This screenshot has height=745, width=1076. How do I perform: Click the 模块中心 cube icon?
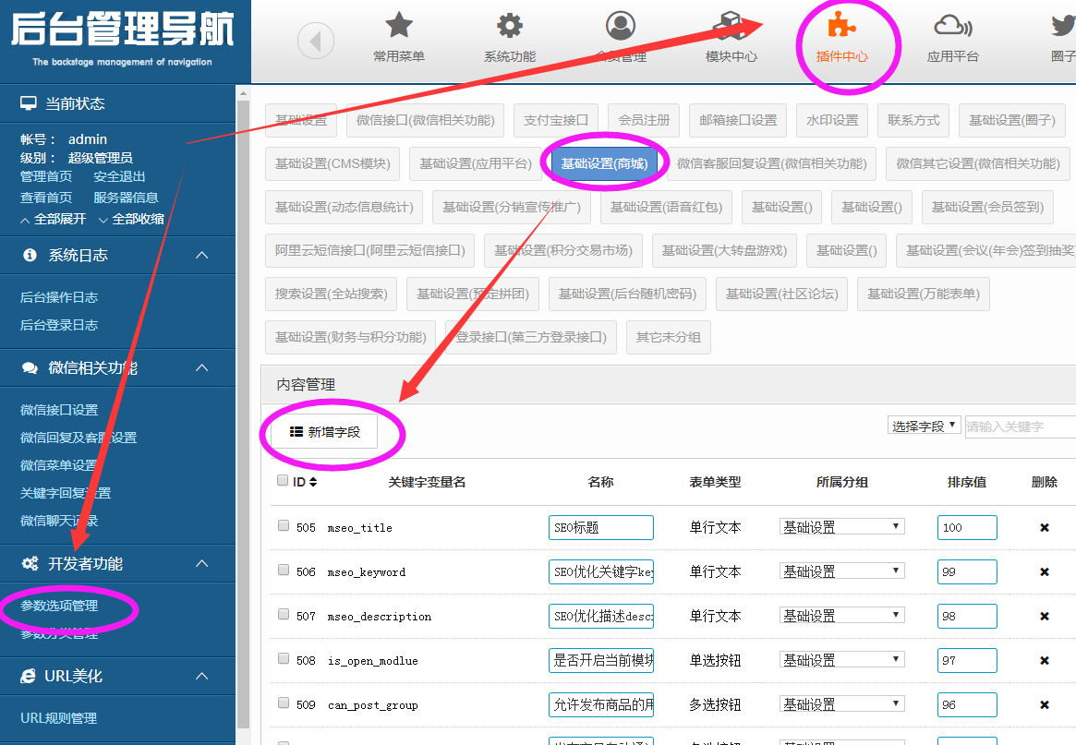pyautogui.click(x=731, y=26)
